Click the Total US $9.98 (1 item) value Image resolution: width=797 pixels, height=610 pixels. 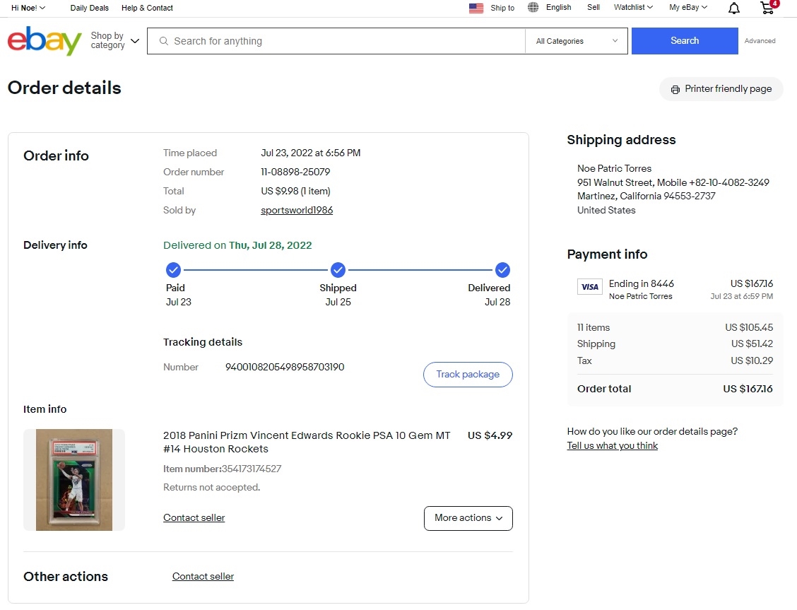pyautogui.click(x=295, y=191)
